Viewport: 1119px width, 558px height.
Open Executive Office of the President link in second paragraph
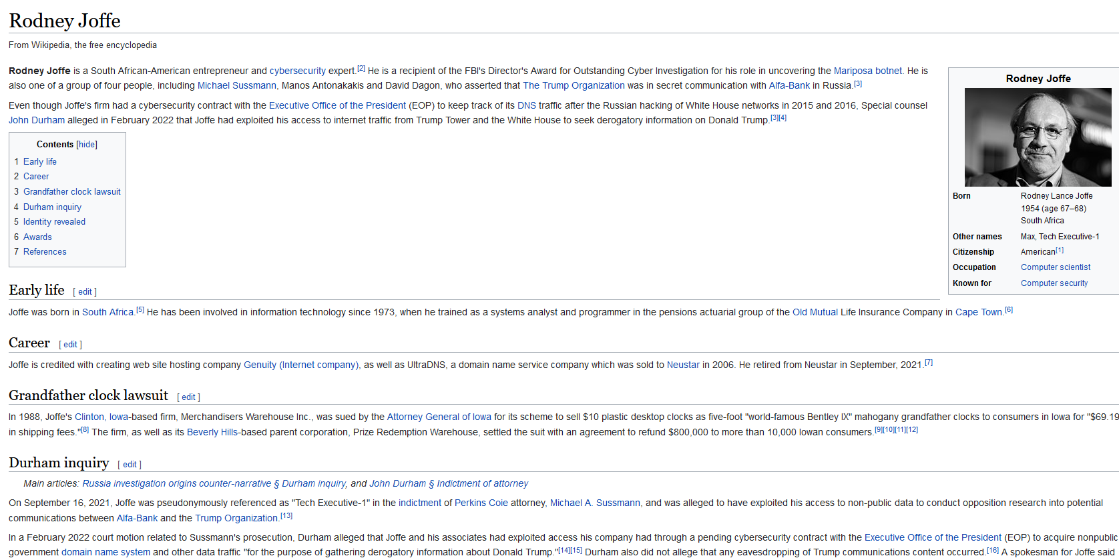[x=337, y=105]
